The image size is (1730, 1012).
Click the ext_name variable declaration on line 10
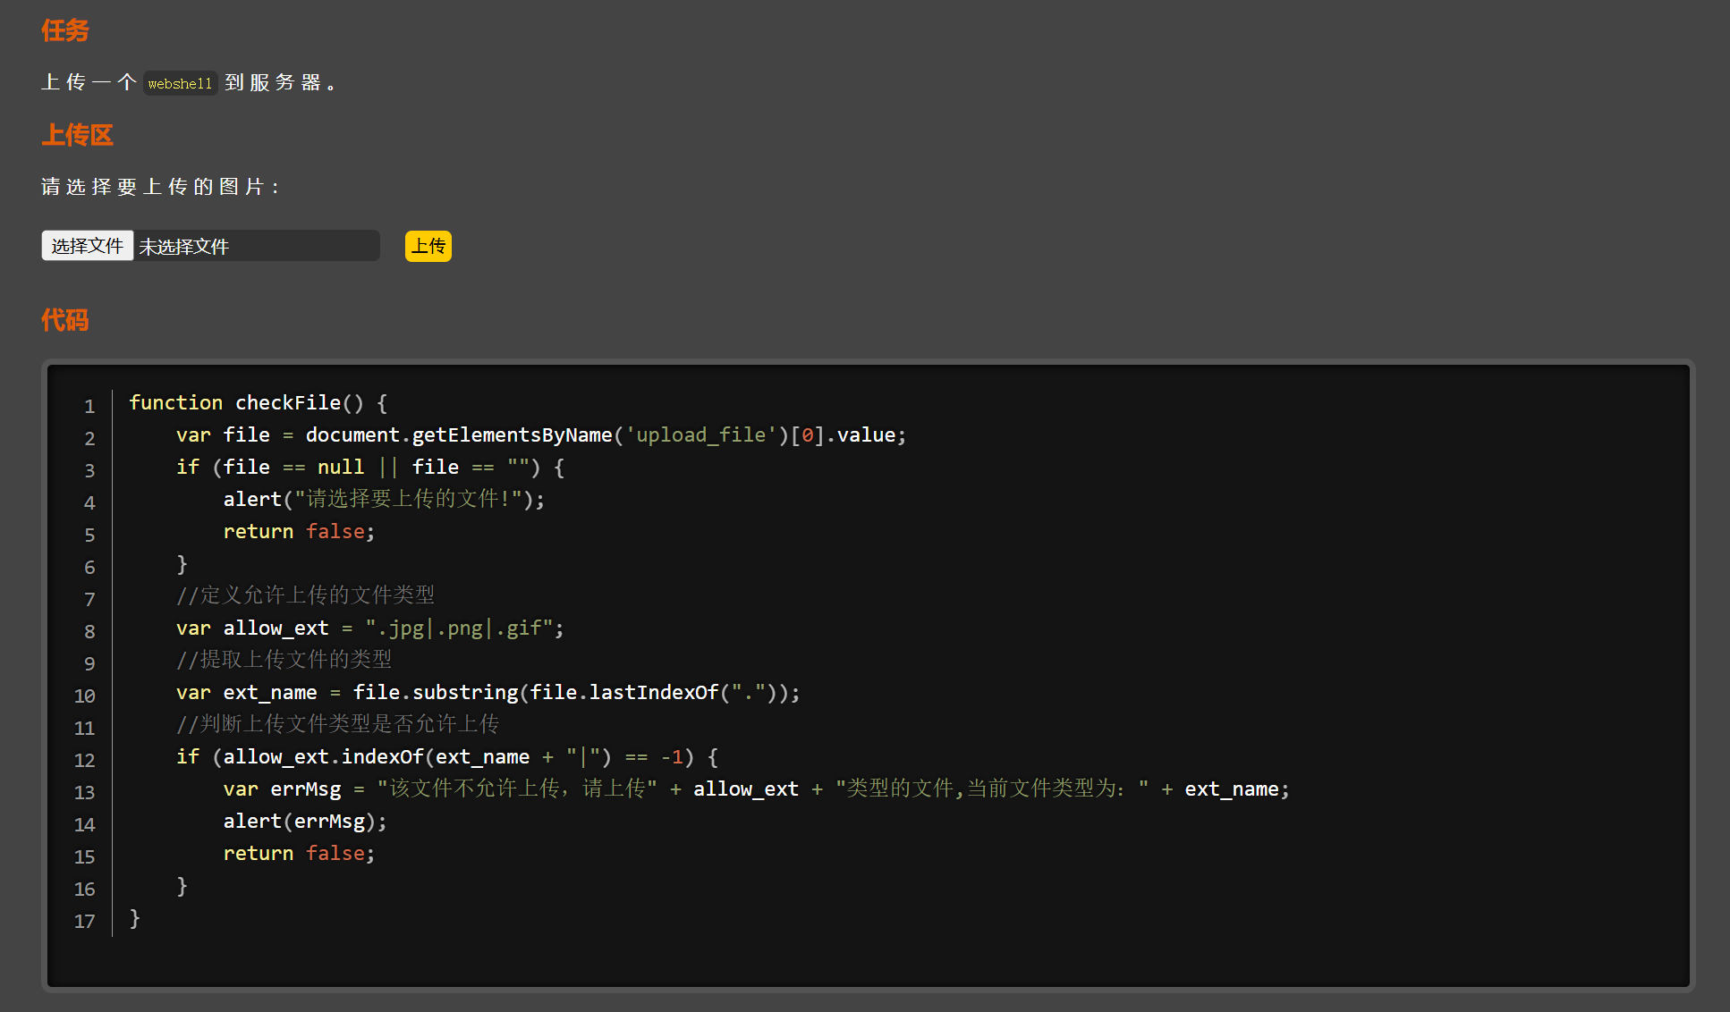pos(269,693)
